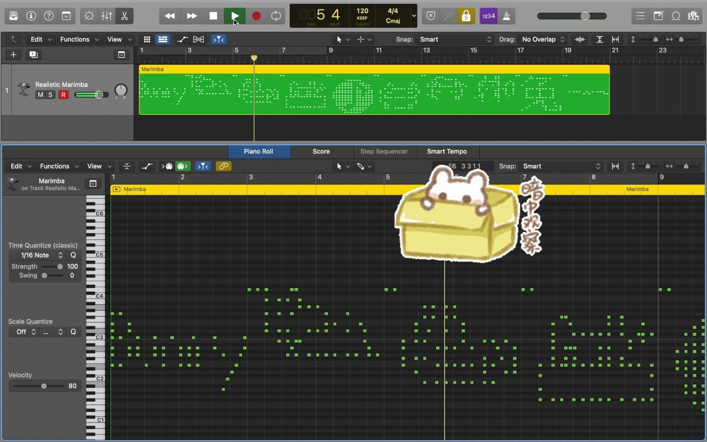Click the Tracks area waveform zoom button

[580, 39]
